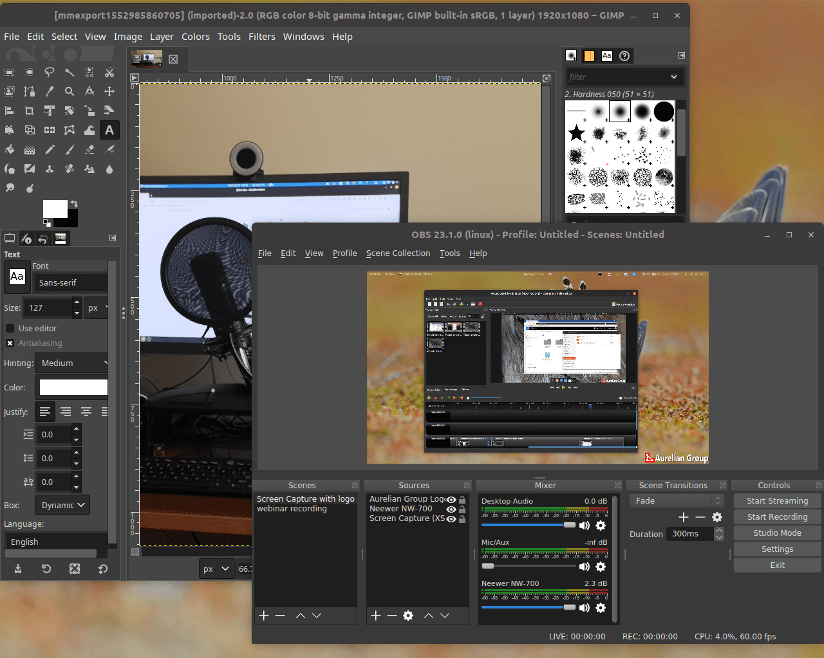
Task: Select the Heal bandage tool
Action: click(70, 169)
